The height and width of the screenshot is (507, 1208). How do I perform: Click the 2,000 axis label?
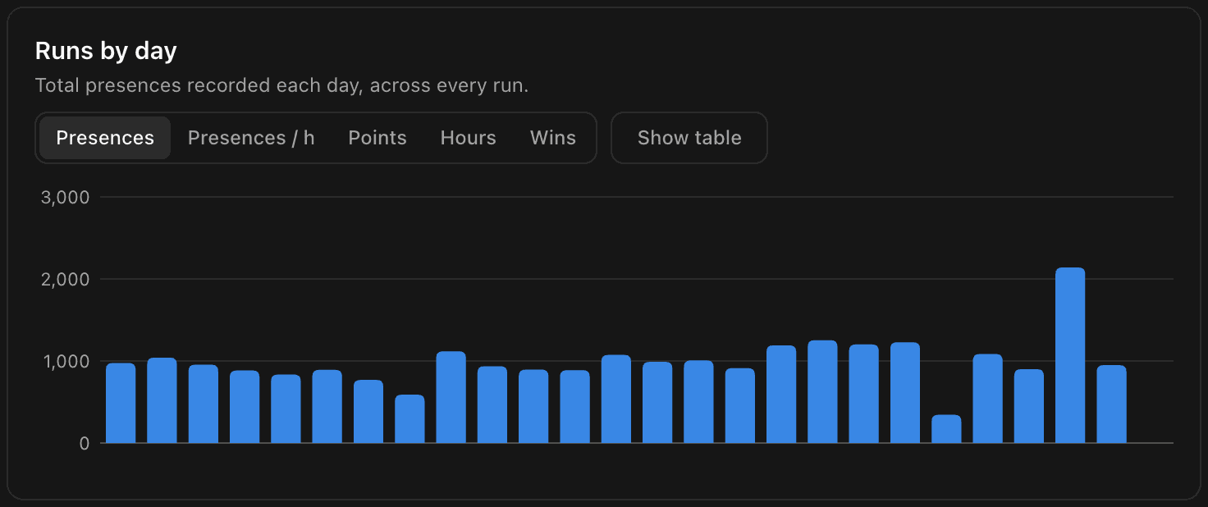click(65, 279)
